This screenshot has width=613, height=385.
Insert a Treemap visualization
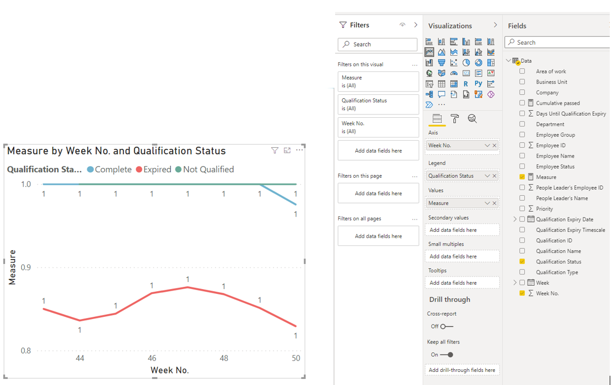coord(491,63)
